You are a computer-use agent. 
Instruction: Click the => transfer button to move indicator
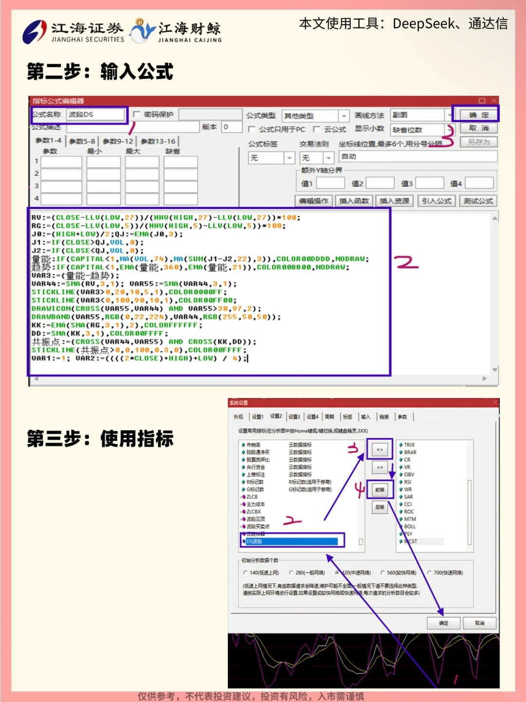coord(380,449)
